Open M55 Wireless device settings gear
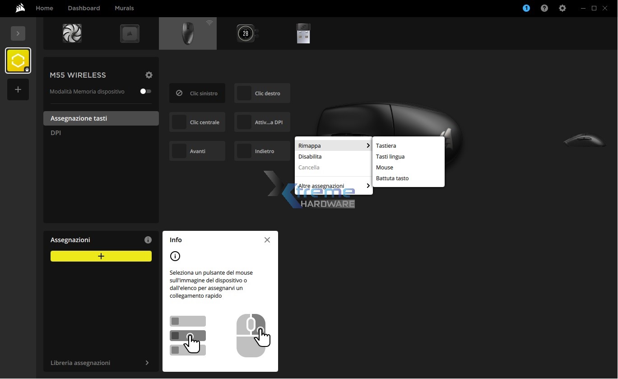The width and height of the screenshot is (618, 379). (x=149, y=75)
